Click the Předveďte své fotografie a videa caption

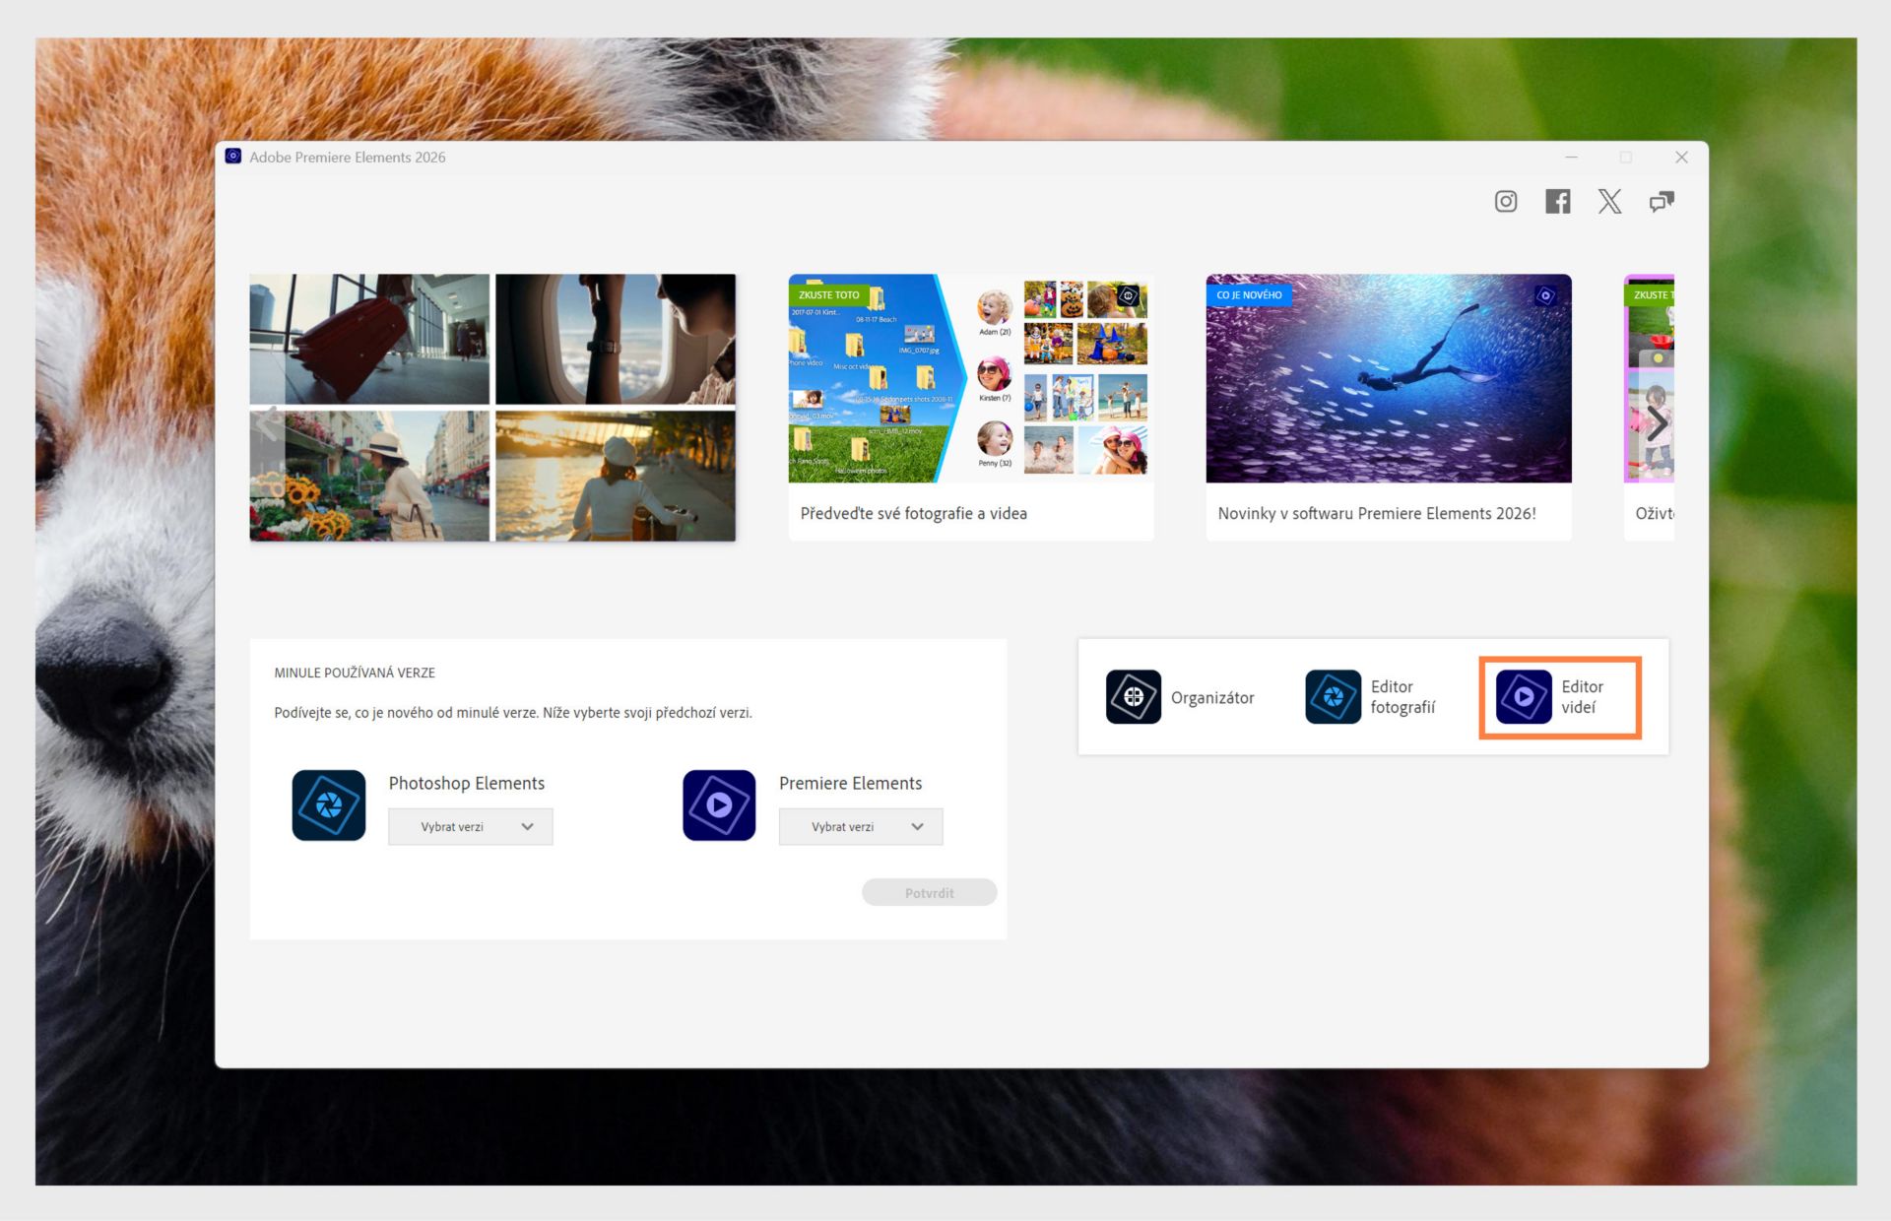[914, 514]
